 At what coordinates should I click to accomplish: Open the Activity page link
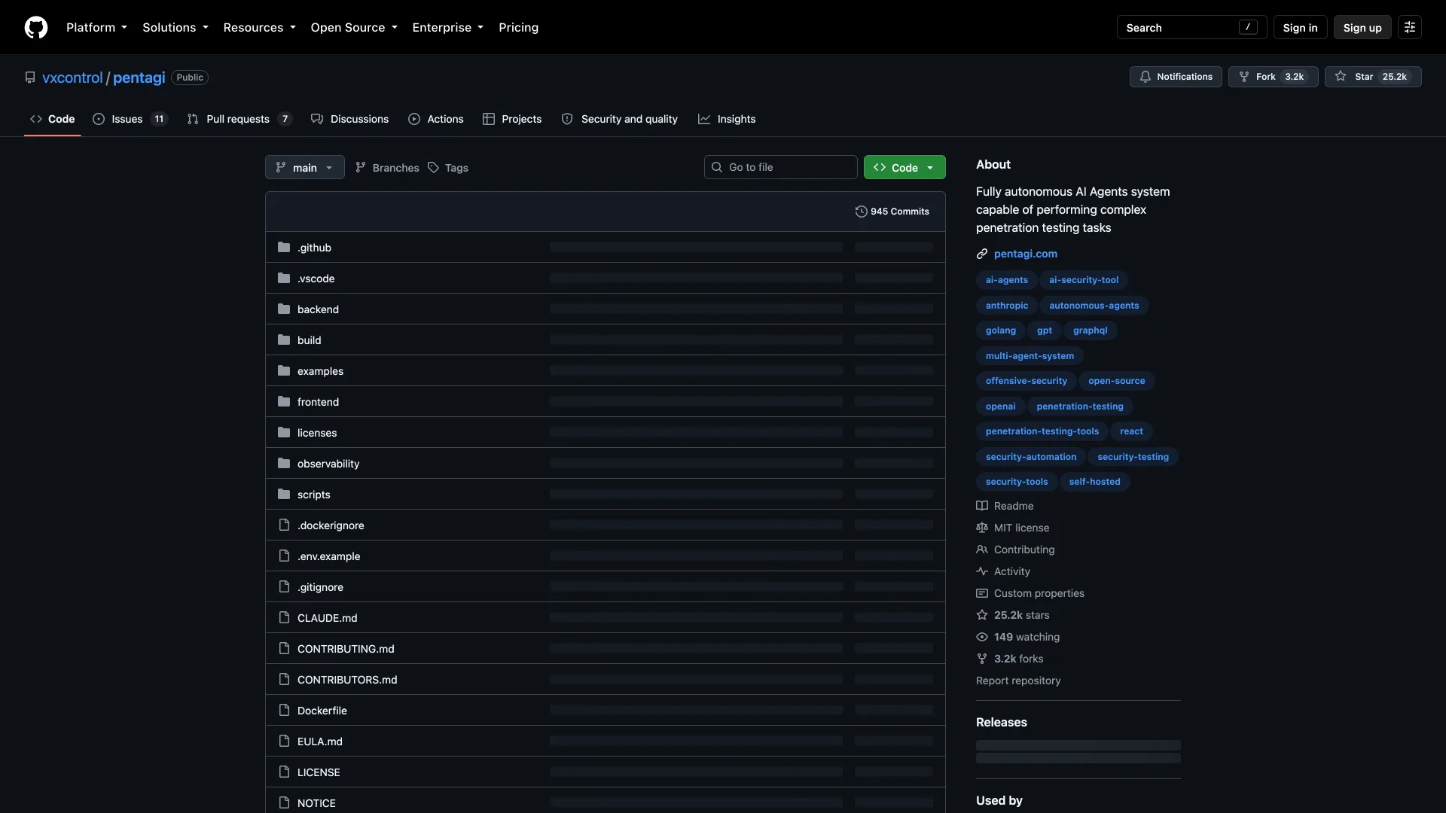coord(1003,571)
